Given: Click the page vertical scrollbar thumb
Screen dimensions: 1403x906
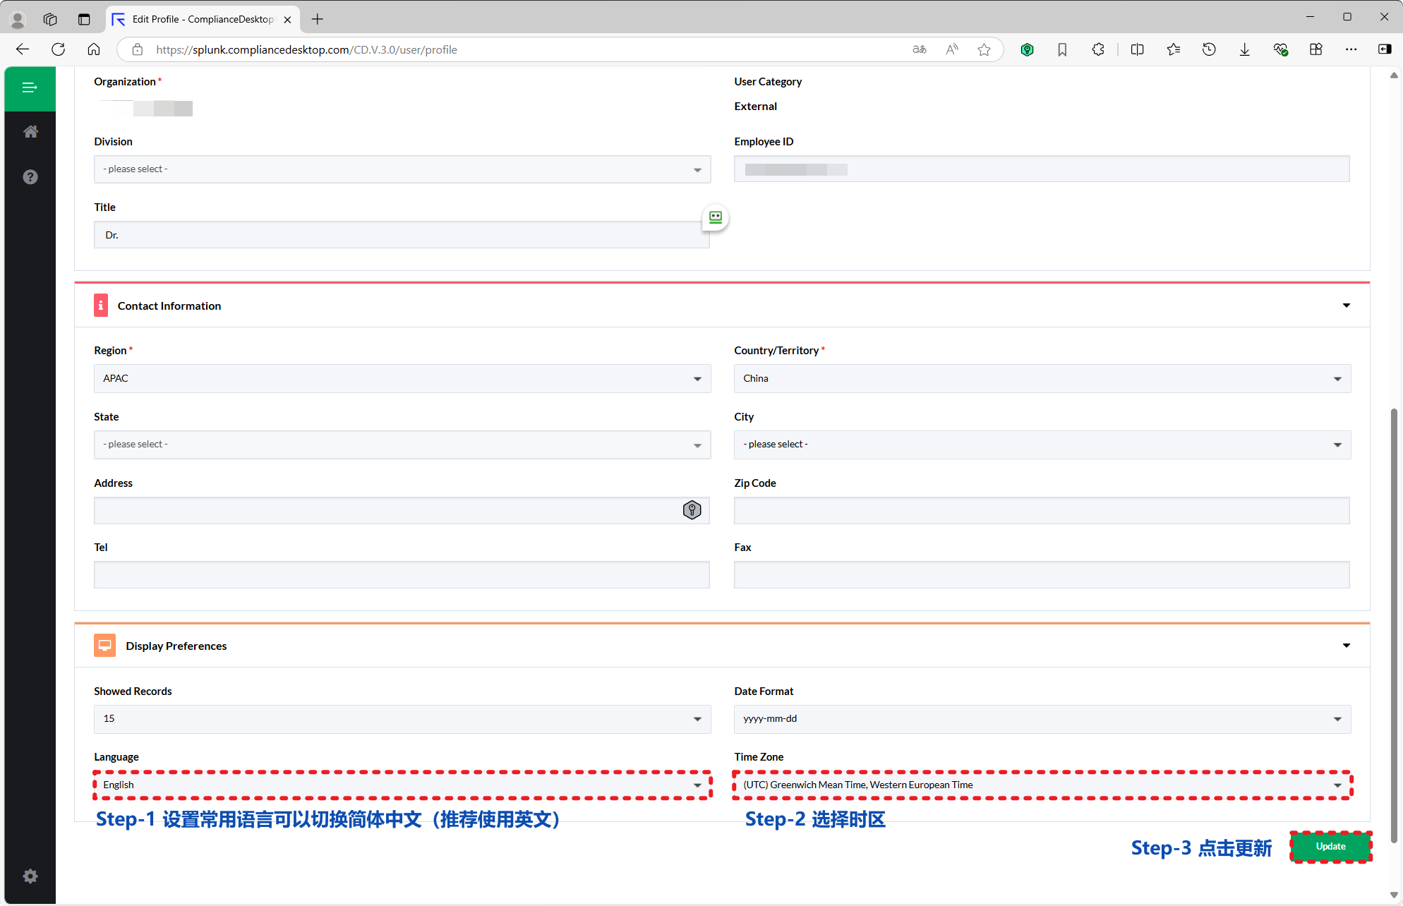Looking at the screenshot, I should click(x=1394, y=624).
